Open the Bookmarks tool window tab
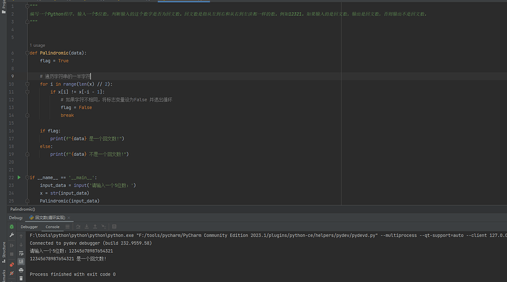The height and width of the screenshot is (282, 507). [4, 276]
